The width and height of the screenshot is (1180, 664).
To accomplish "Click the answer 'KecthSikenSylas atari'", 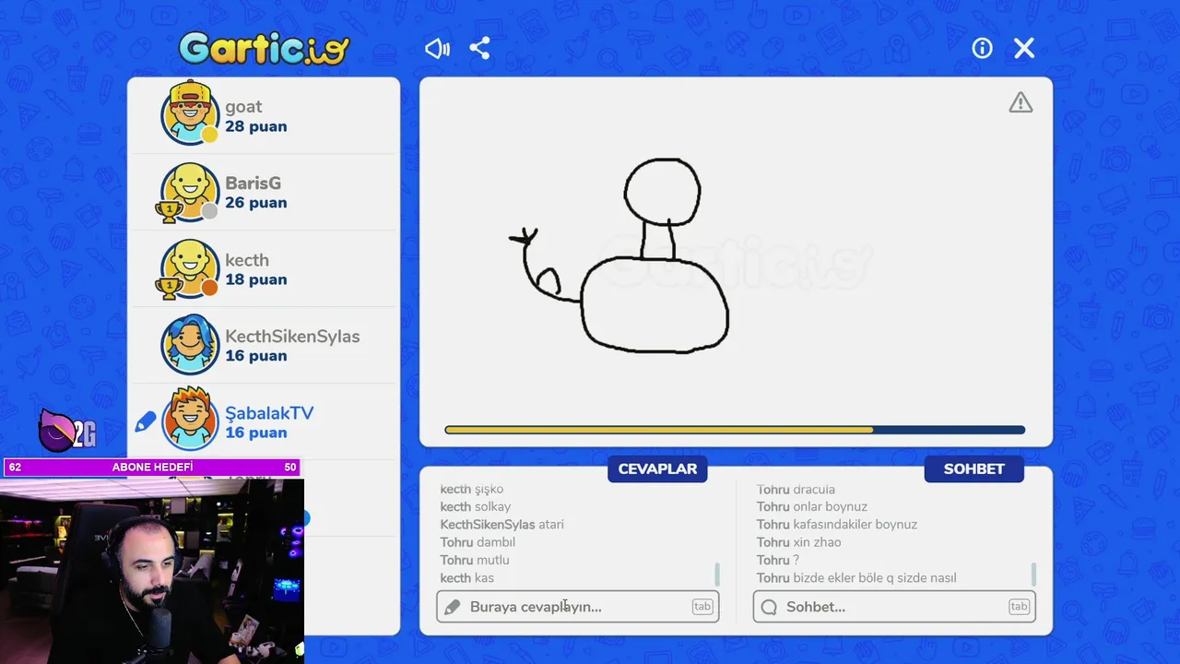I will 501,525.
